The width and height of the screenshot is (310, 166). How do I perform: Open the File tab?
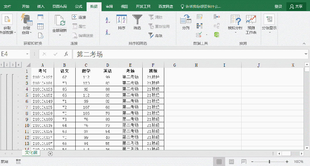click(7, 7)
